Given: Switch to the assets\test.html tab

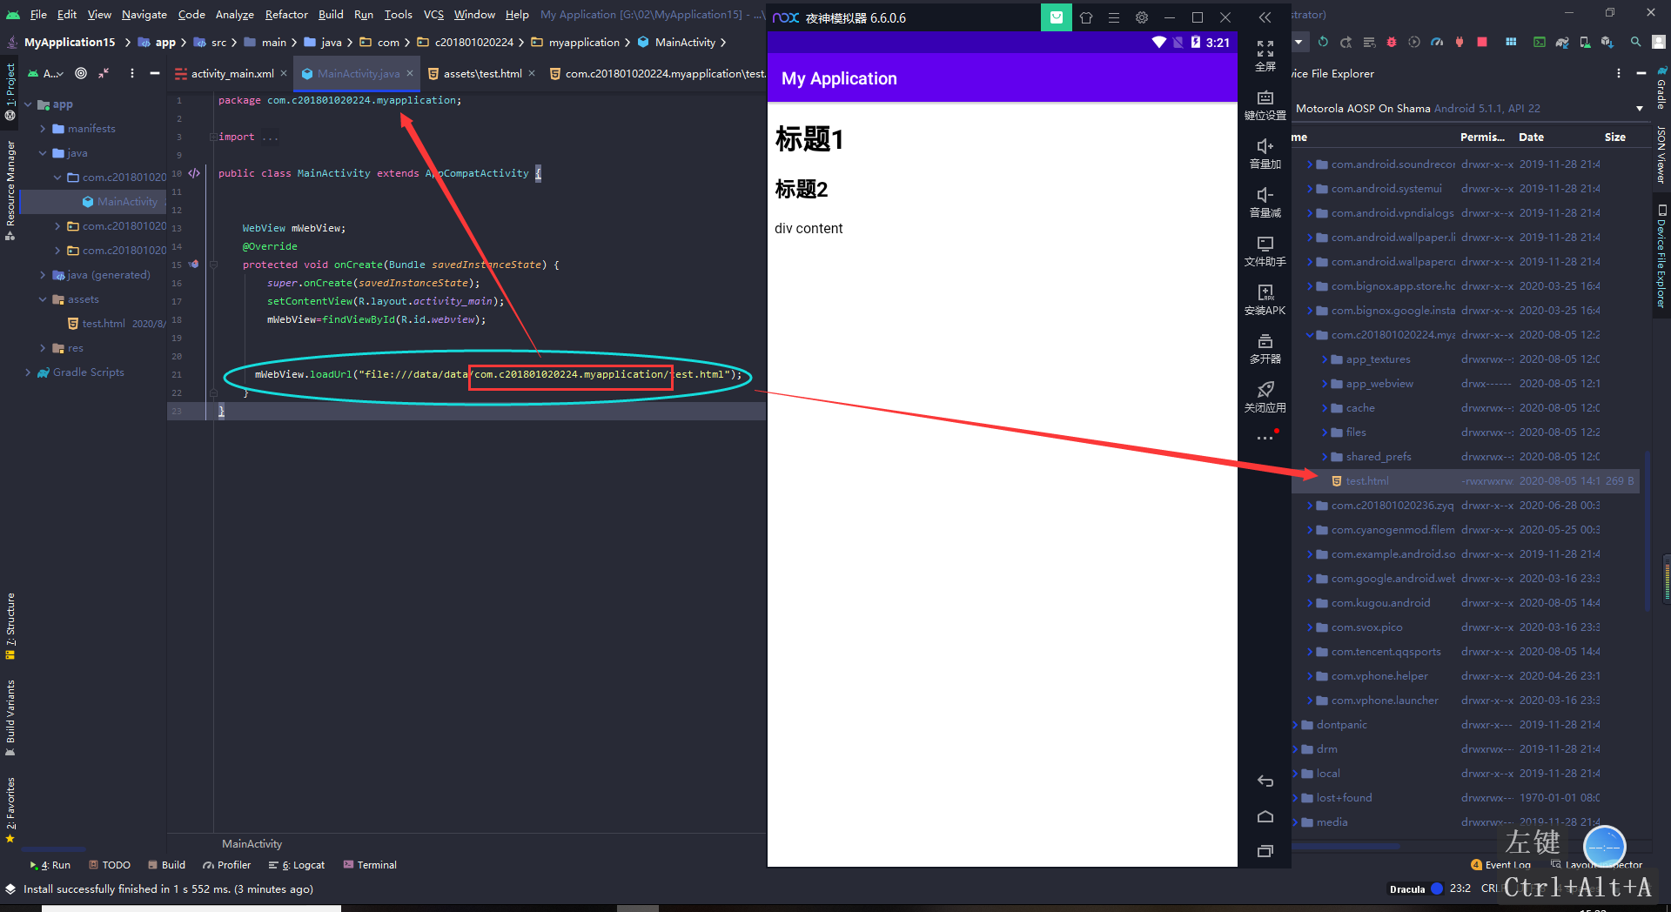Looking at the screenshot, I should click(482, 74).
